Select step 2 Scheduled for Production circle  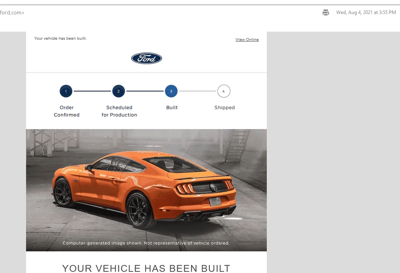119,91
